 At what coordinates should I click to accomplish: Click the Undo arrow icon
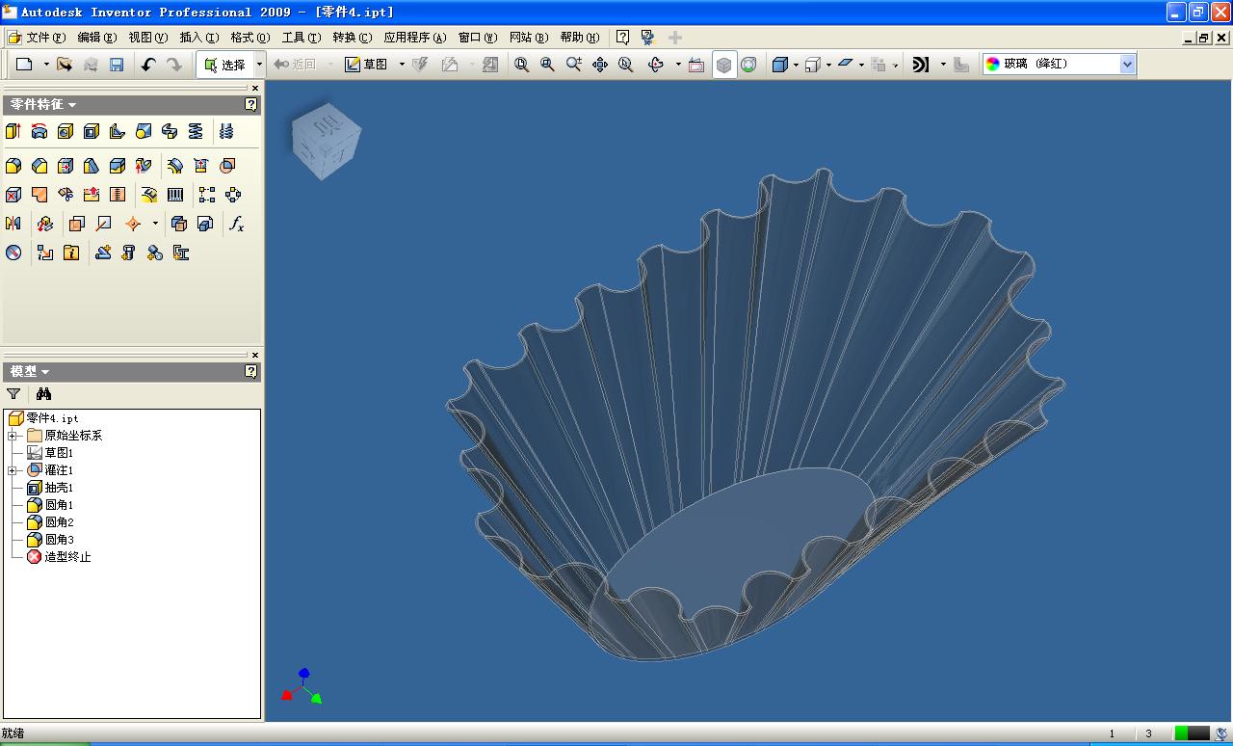147,65
